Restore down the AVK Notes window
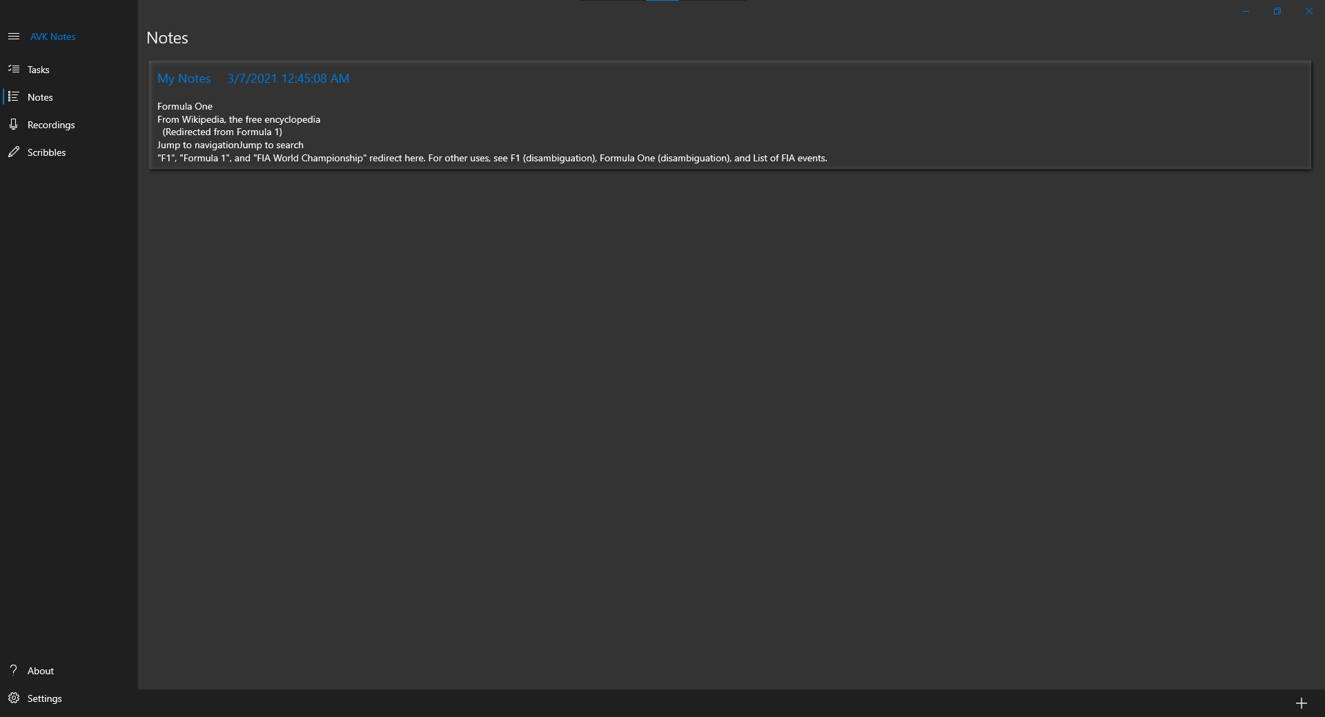The image size is (1325, 717). 1277,11
